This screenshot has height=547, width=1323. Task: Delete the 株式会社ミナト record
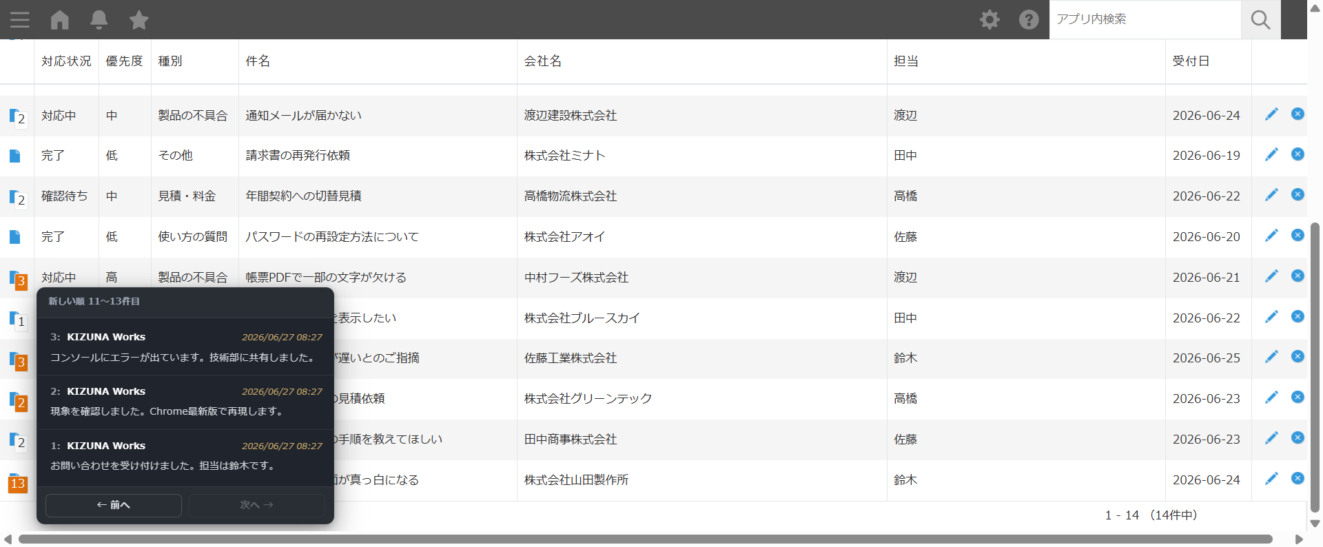(x=1298, y=154)
